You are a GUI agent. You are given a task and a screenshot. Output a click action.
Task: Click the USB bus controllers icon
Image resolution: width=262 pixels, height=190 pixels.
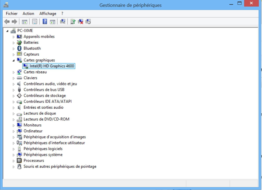click(19, 90)
